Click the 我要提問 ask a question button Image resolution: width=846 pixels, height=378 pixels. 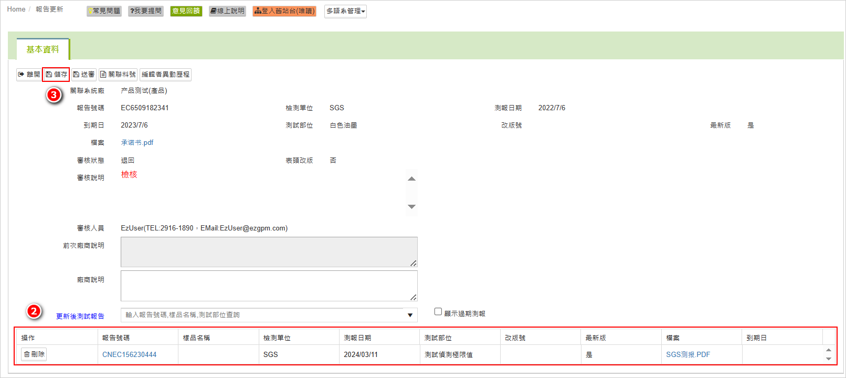146,11
